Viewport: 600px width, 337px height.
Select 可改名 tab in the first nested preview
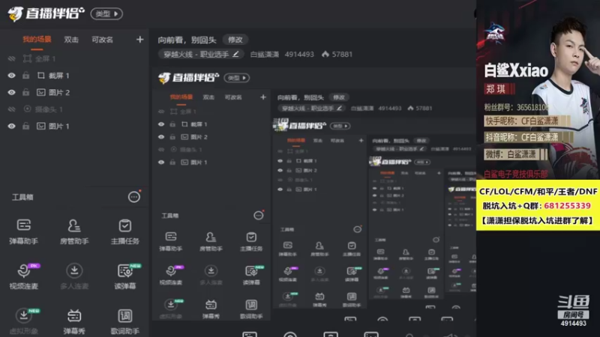(x=233, y=97)
